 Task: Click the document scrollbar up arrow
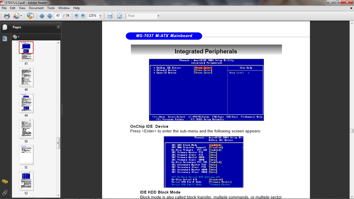[x=352, y=23]
